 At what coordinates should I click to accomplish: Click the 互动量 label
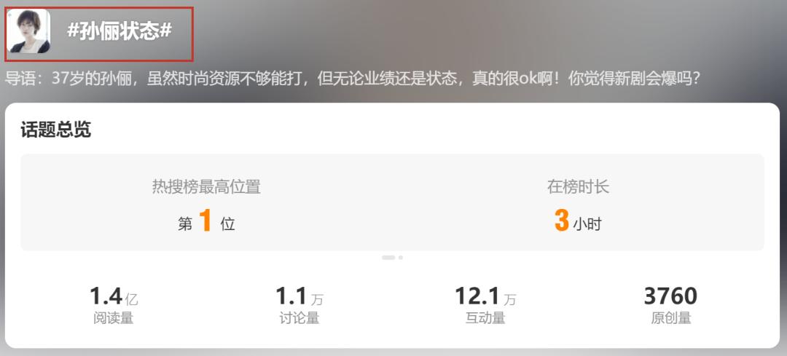485,318
